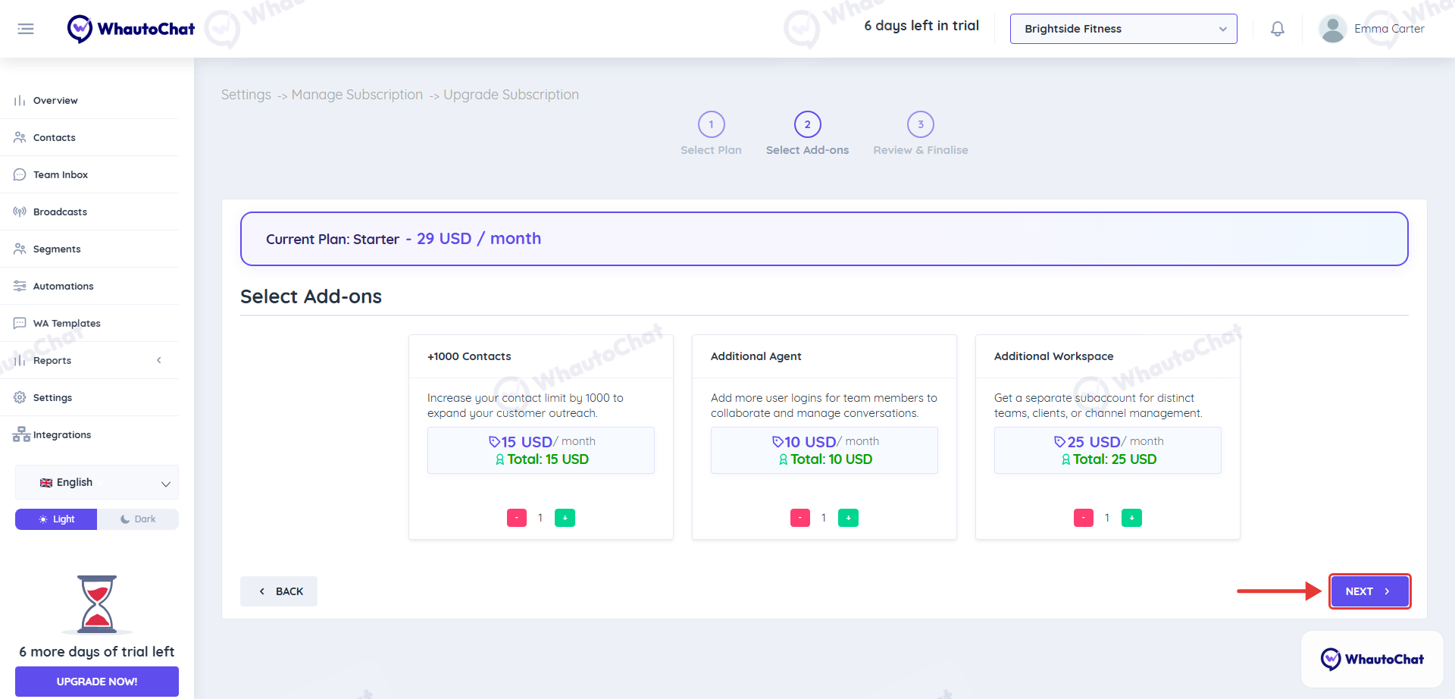This screenshot has width=1455, height=699.
Task: Select step 2 Select Add-ons
Action: [807, 134]
